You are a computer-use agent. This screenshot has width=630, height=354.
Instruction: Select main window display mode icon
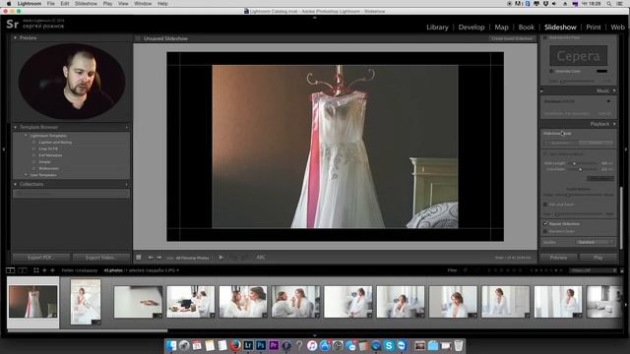coord(11,270)
